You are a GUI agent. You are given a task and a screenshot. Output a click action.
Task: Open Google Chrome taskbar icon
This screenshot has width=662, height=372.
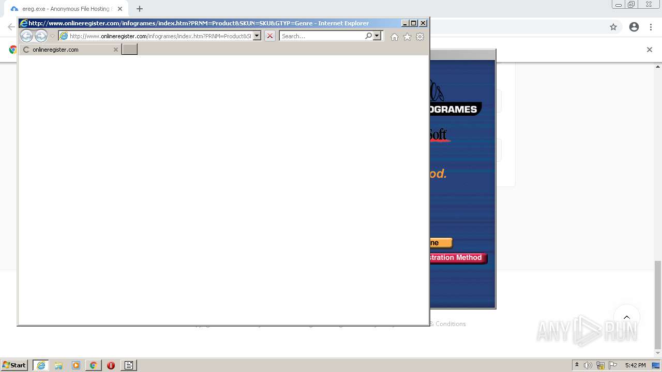click(x=94, y=365)
